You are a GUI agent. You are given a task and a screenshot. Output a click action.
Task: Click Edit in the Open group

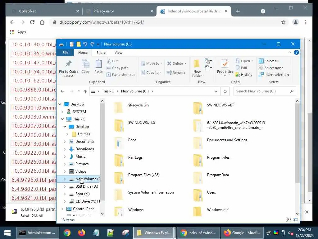[241, 68]
